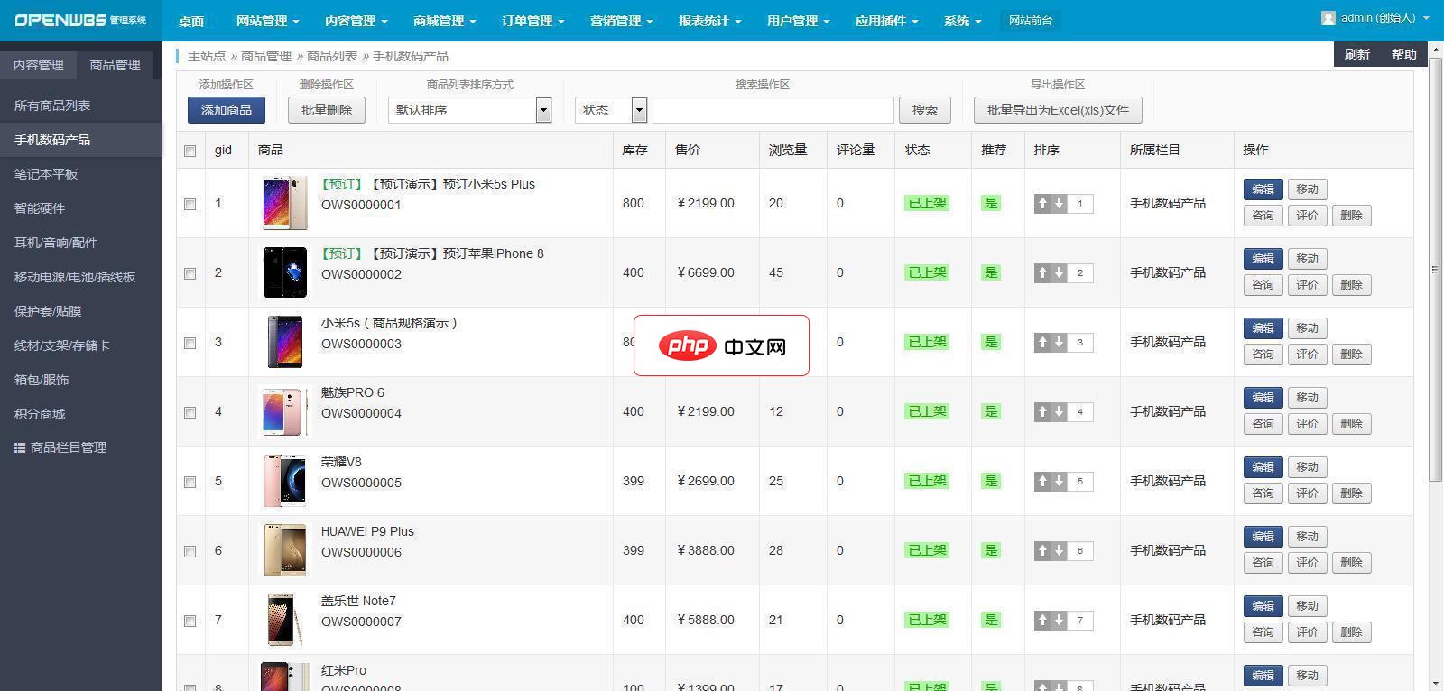Viewport: 1444px width, 691px height.
Task: Move 盖乐世 Note7 up in sort order
Action: pyautogui.click(x=1042, y=621)
